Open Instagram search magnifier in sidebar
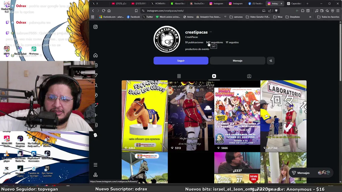 (96, 85)
